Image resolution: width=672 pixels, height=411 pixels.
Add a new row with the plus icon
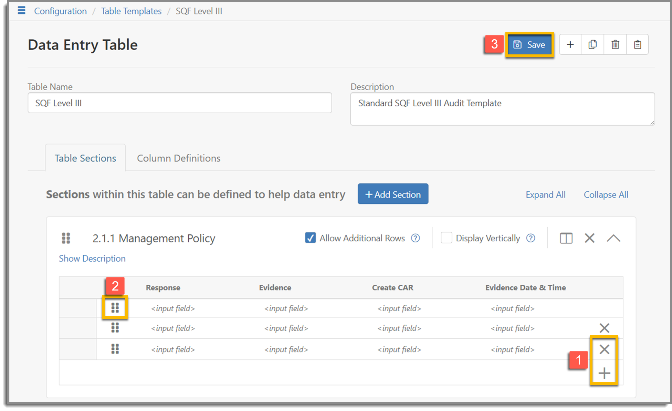click(x=604, y=373)
